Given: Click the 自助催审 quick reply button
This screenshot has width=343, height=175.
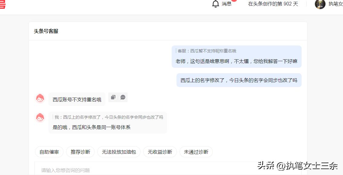Looking at the screenshot, I should (x=49, y=152).
